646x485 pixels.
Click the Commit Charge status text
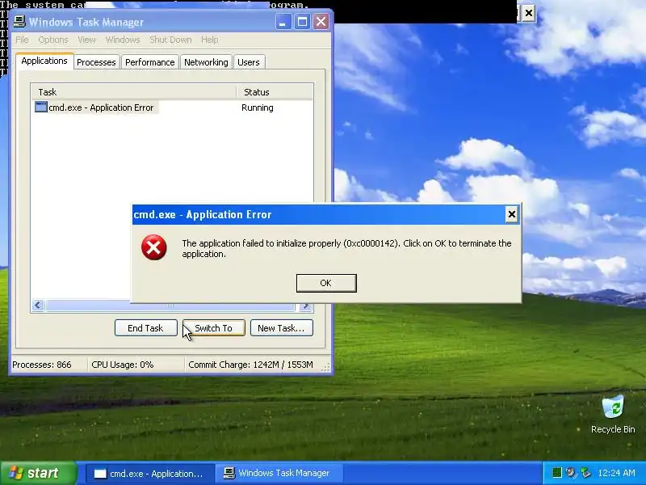click(250, 365)
